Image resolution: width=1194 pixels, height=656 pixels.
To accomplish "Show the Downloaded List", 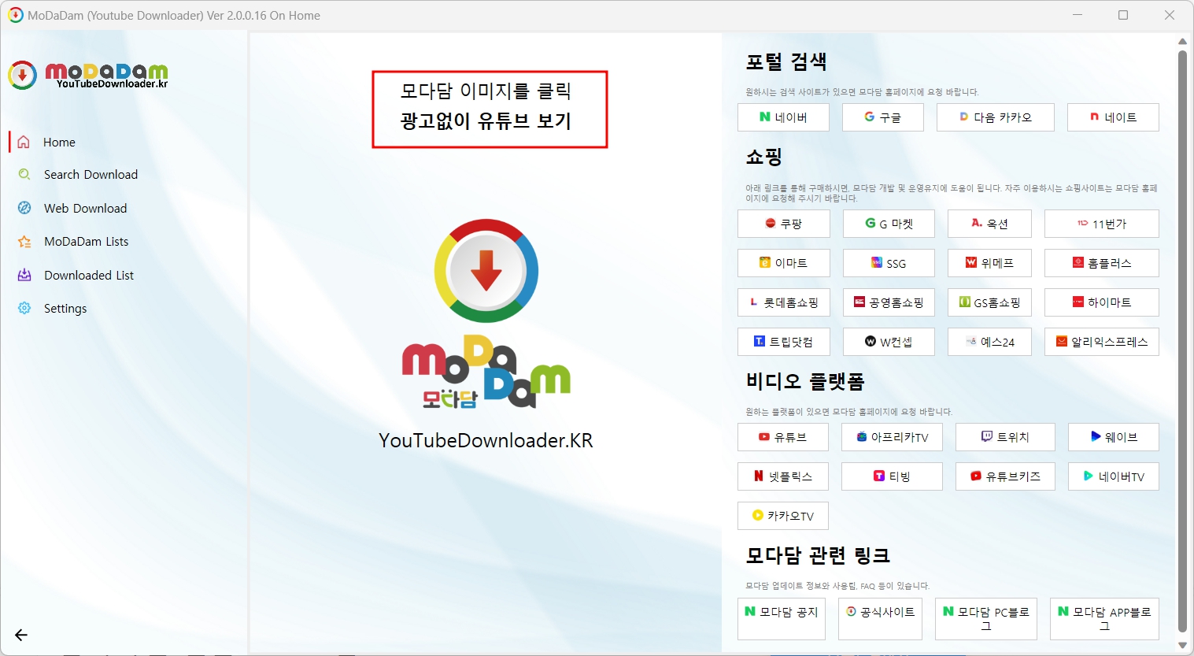I will click(89, 276).
